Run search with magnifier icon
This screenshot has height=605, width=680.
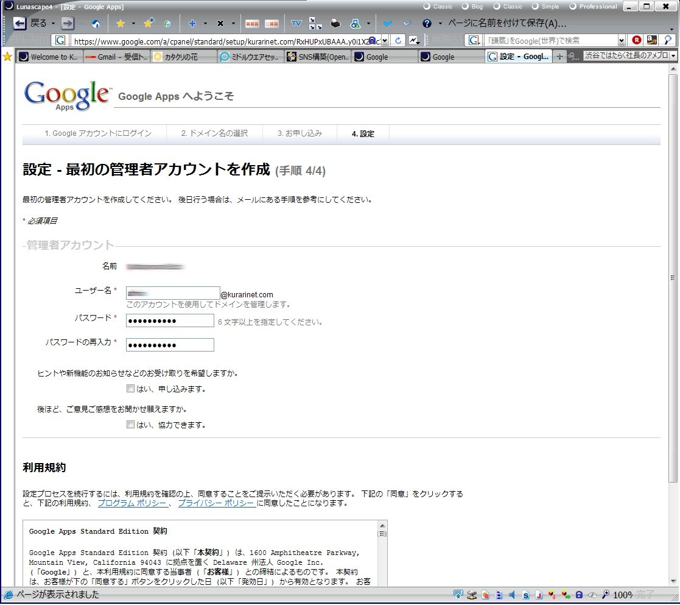click(x=668, y=40)
